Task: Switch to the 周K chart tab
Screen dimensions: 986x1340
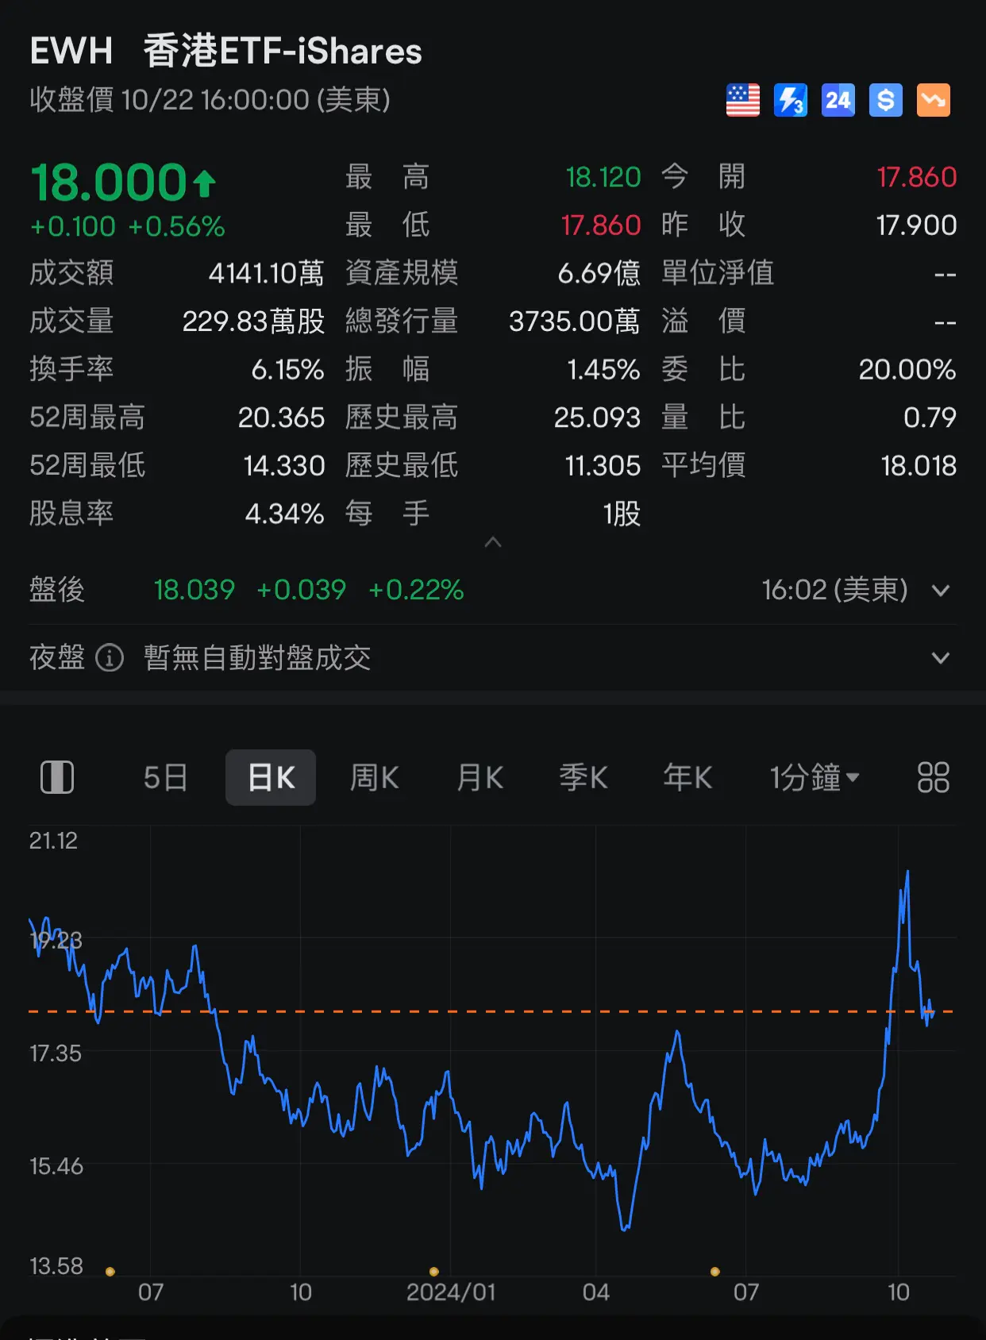Action: pyautogui.click(x=375, y=777)
